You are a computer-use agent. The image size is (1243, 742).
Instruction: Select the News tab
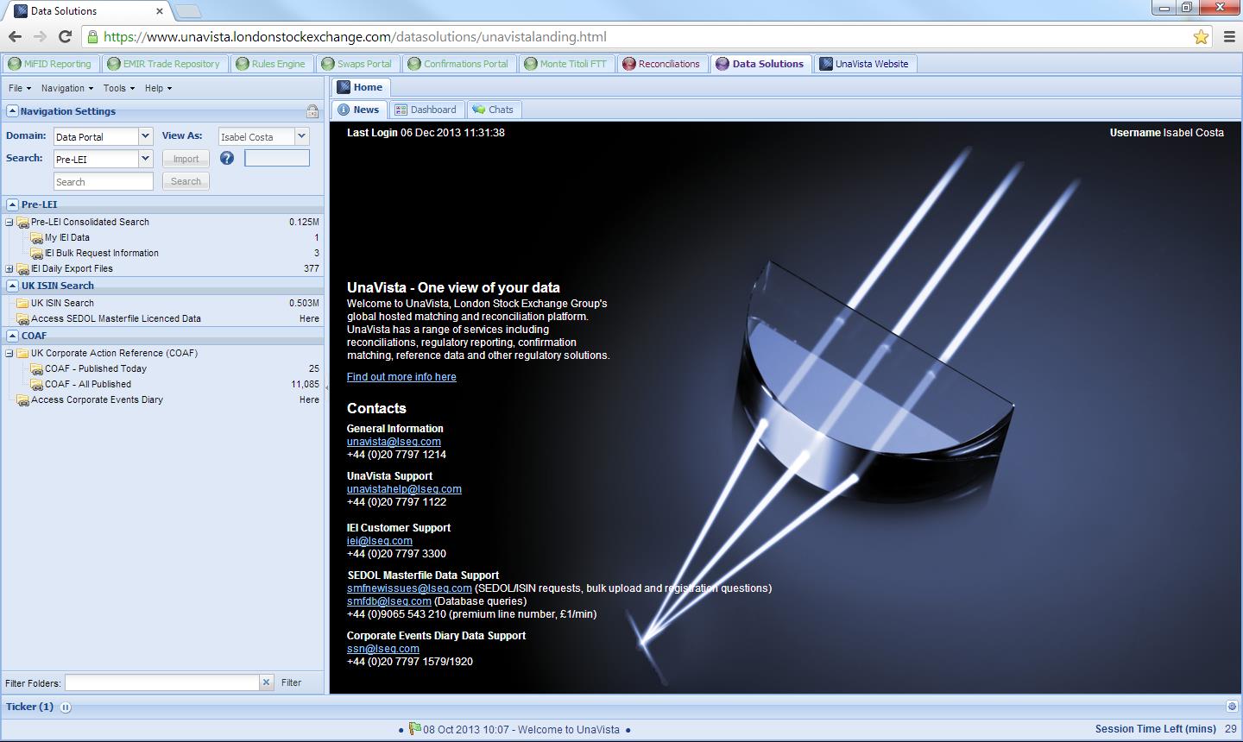358,110
